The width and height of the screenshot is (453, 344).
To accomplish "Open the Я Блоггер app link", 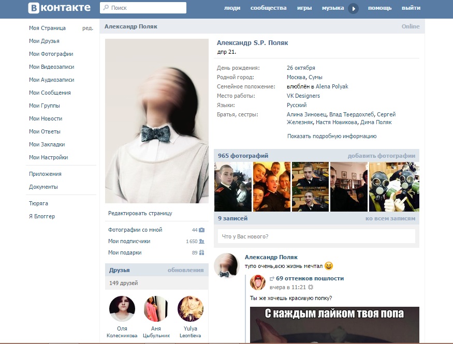I will (42, 216).
